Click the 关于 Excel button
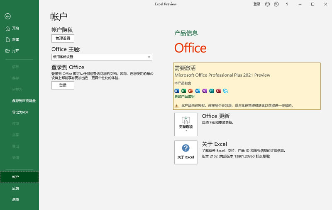 tap(186, 152)
